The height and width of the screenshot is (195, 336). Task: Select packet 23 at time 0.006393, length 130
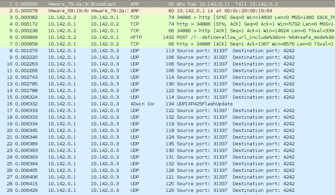[x=168, y=150]
